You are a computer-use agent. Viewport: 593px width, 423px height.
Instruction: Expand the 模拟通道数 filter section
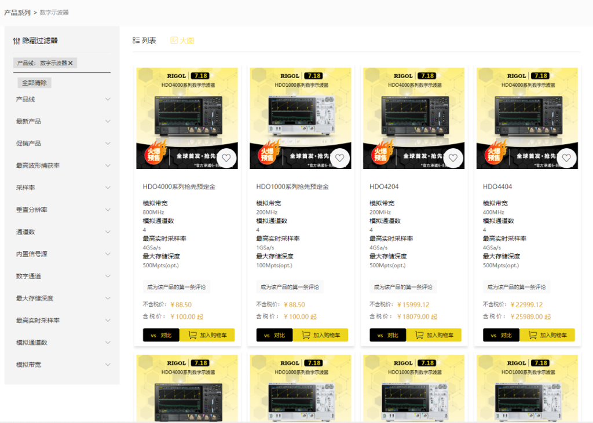coord(63,343)
